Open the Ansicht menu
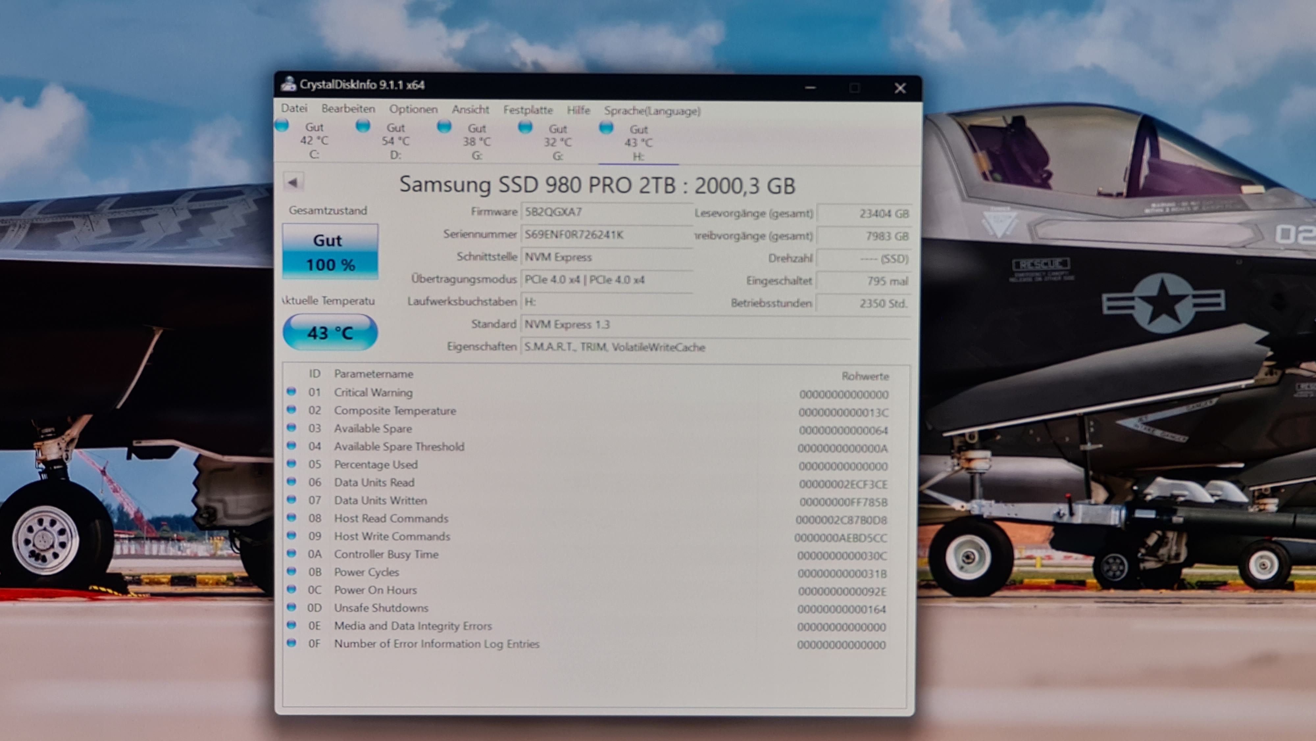This screenshot has width=1316, height=741. click(470, 109)
